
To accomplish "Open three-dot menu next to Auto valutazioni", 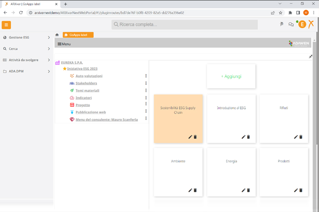I will [x=146, y=76].
